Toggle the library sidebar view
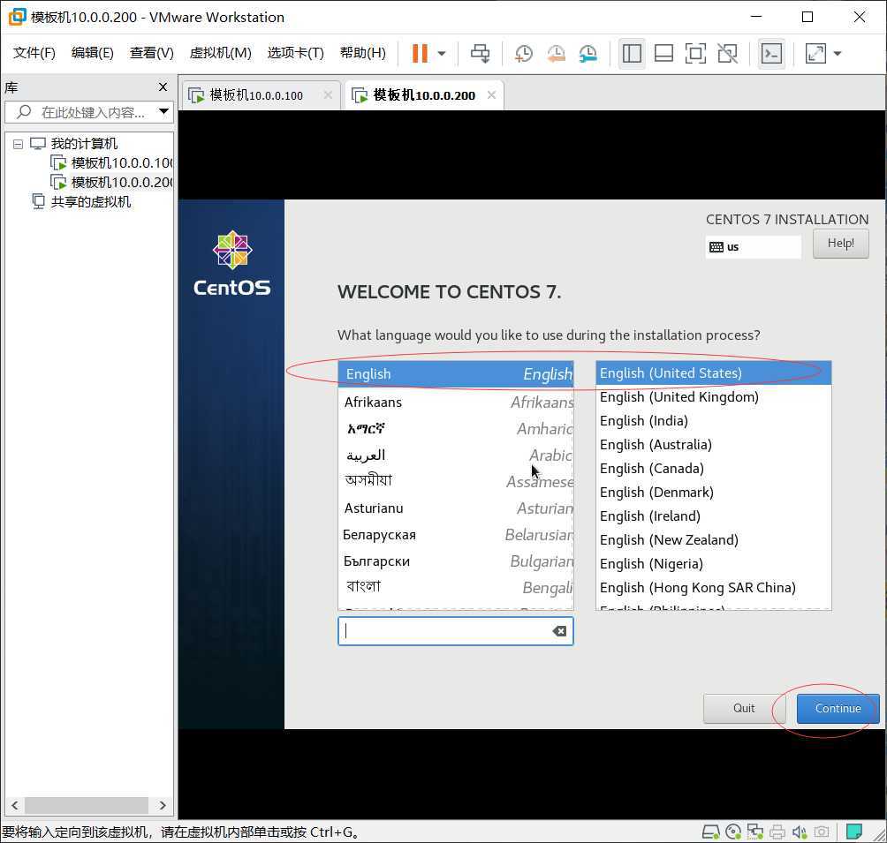 click(632, 54)
